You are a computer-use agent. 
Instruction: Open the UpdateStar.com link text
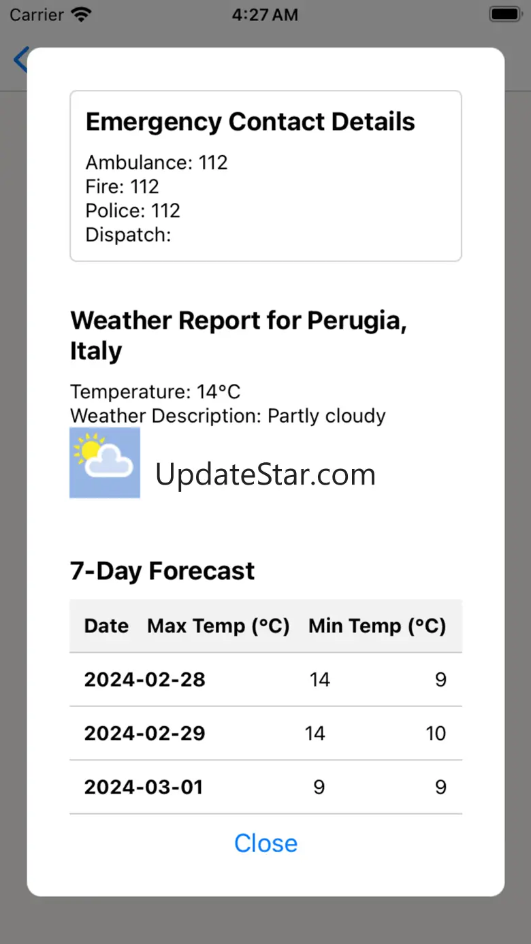click(265, 474)
